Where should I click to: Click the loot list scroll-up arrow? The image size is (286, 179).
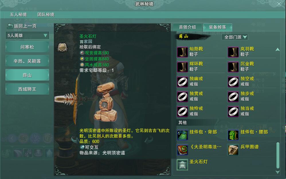click(278, 49)
